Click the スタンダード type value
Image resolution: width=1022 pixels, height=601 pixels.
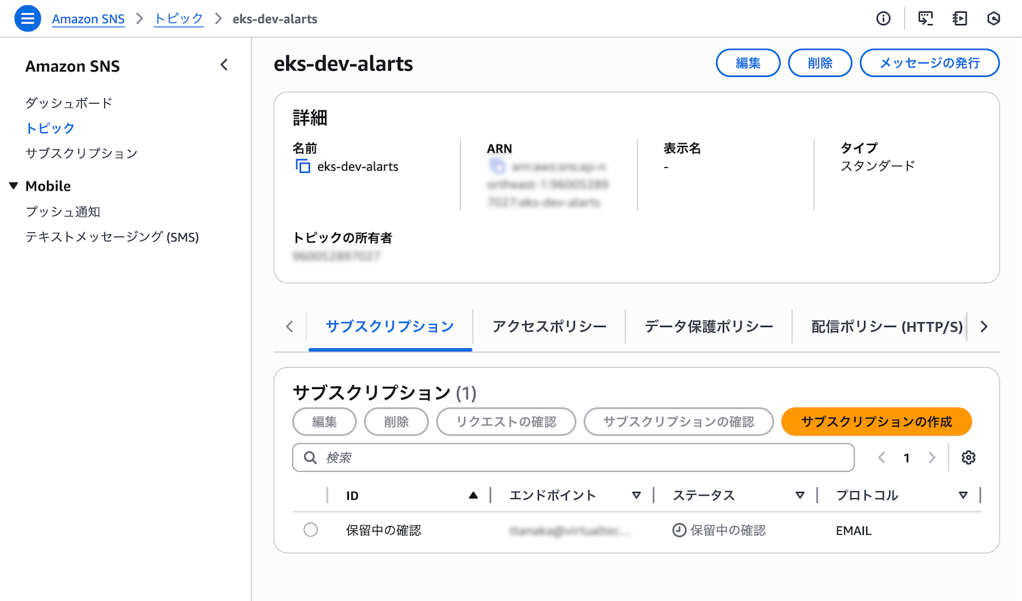pyautogui.click(x=878, y=166)
